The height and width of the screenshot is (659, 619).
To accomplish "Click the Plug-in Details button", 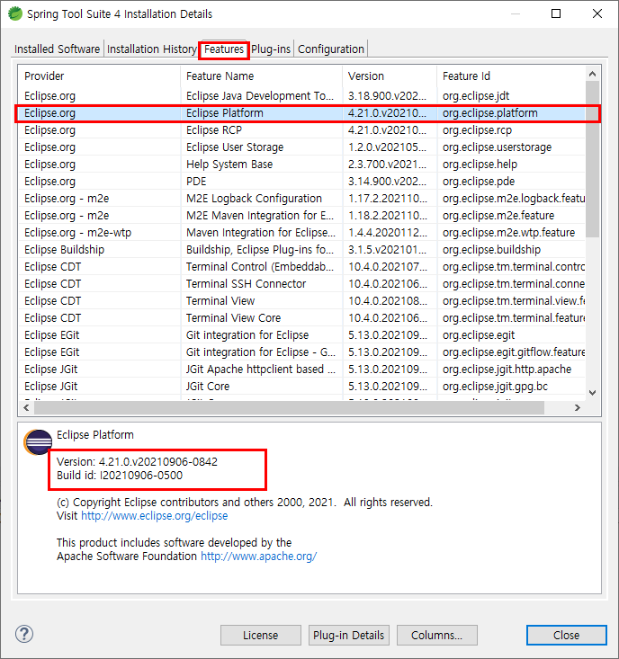I will (x=348, y=635).
